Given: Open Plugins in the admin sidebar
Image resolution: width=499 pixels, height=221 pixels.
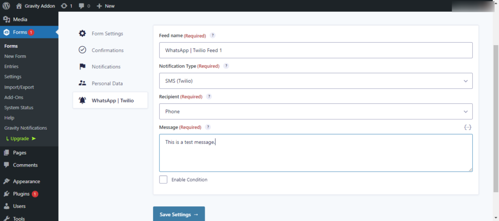Looking at the screenshot, I should click(21, 194).
